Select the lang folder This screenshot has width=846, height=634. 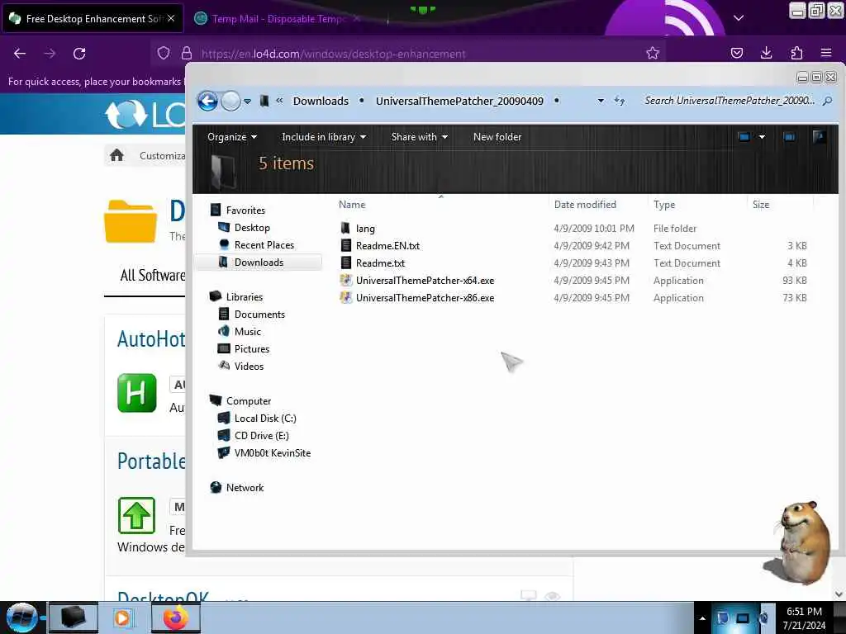pos(364,229)
